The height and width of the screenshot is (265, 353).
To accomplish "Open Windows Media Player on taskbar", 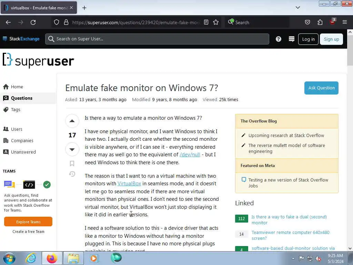I will 94,258.
